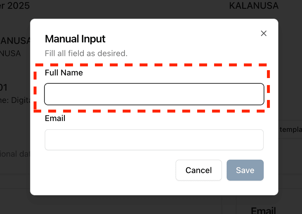This screenshot has width=302, height=214.
Task: Select the Full Name field label
Action: click(64, 73)
